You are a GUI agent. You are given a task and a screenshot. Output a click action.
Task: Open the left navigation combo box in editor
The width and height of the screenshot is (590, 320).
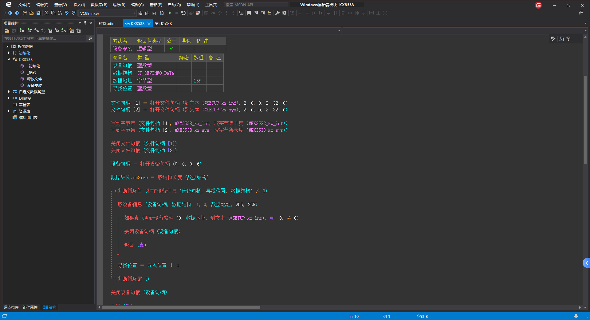(x=219, y=30)
